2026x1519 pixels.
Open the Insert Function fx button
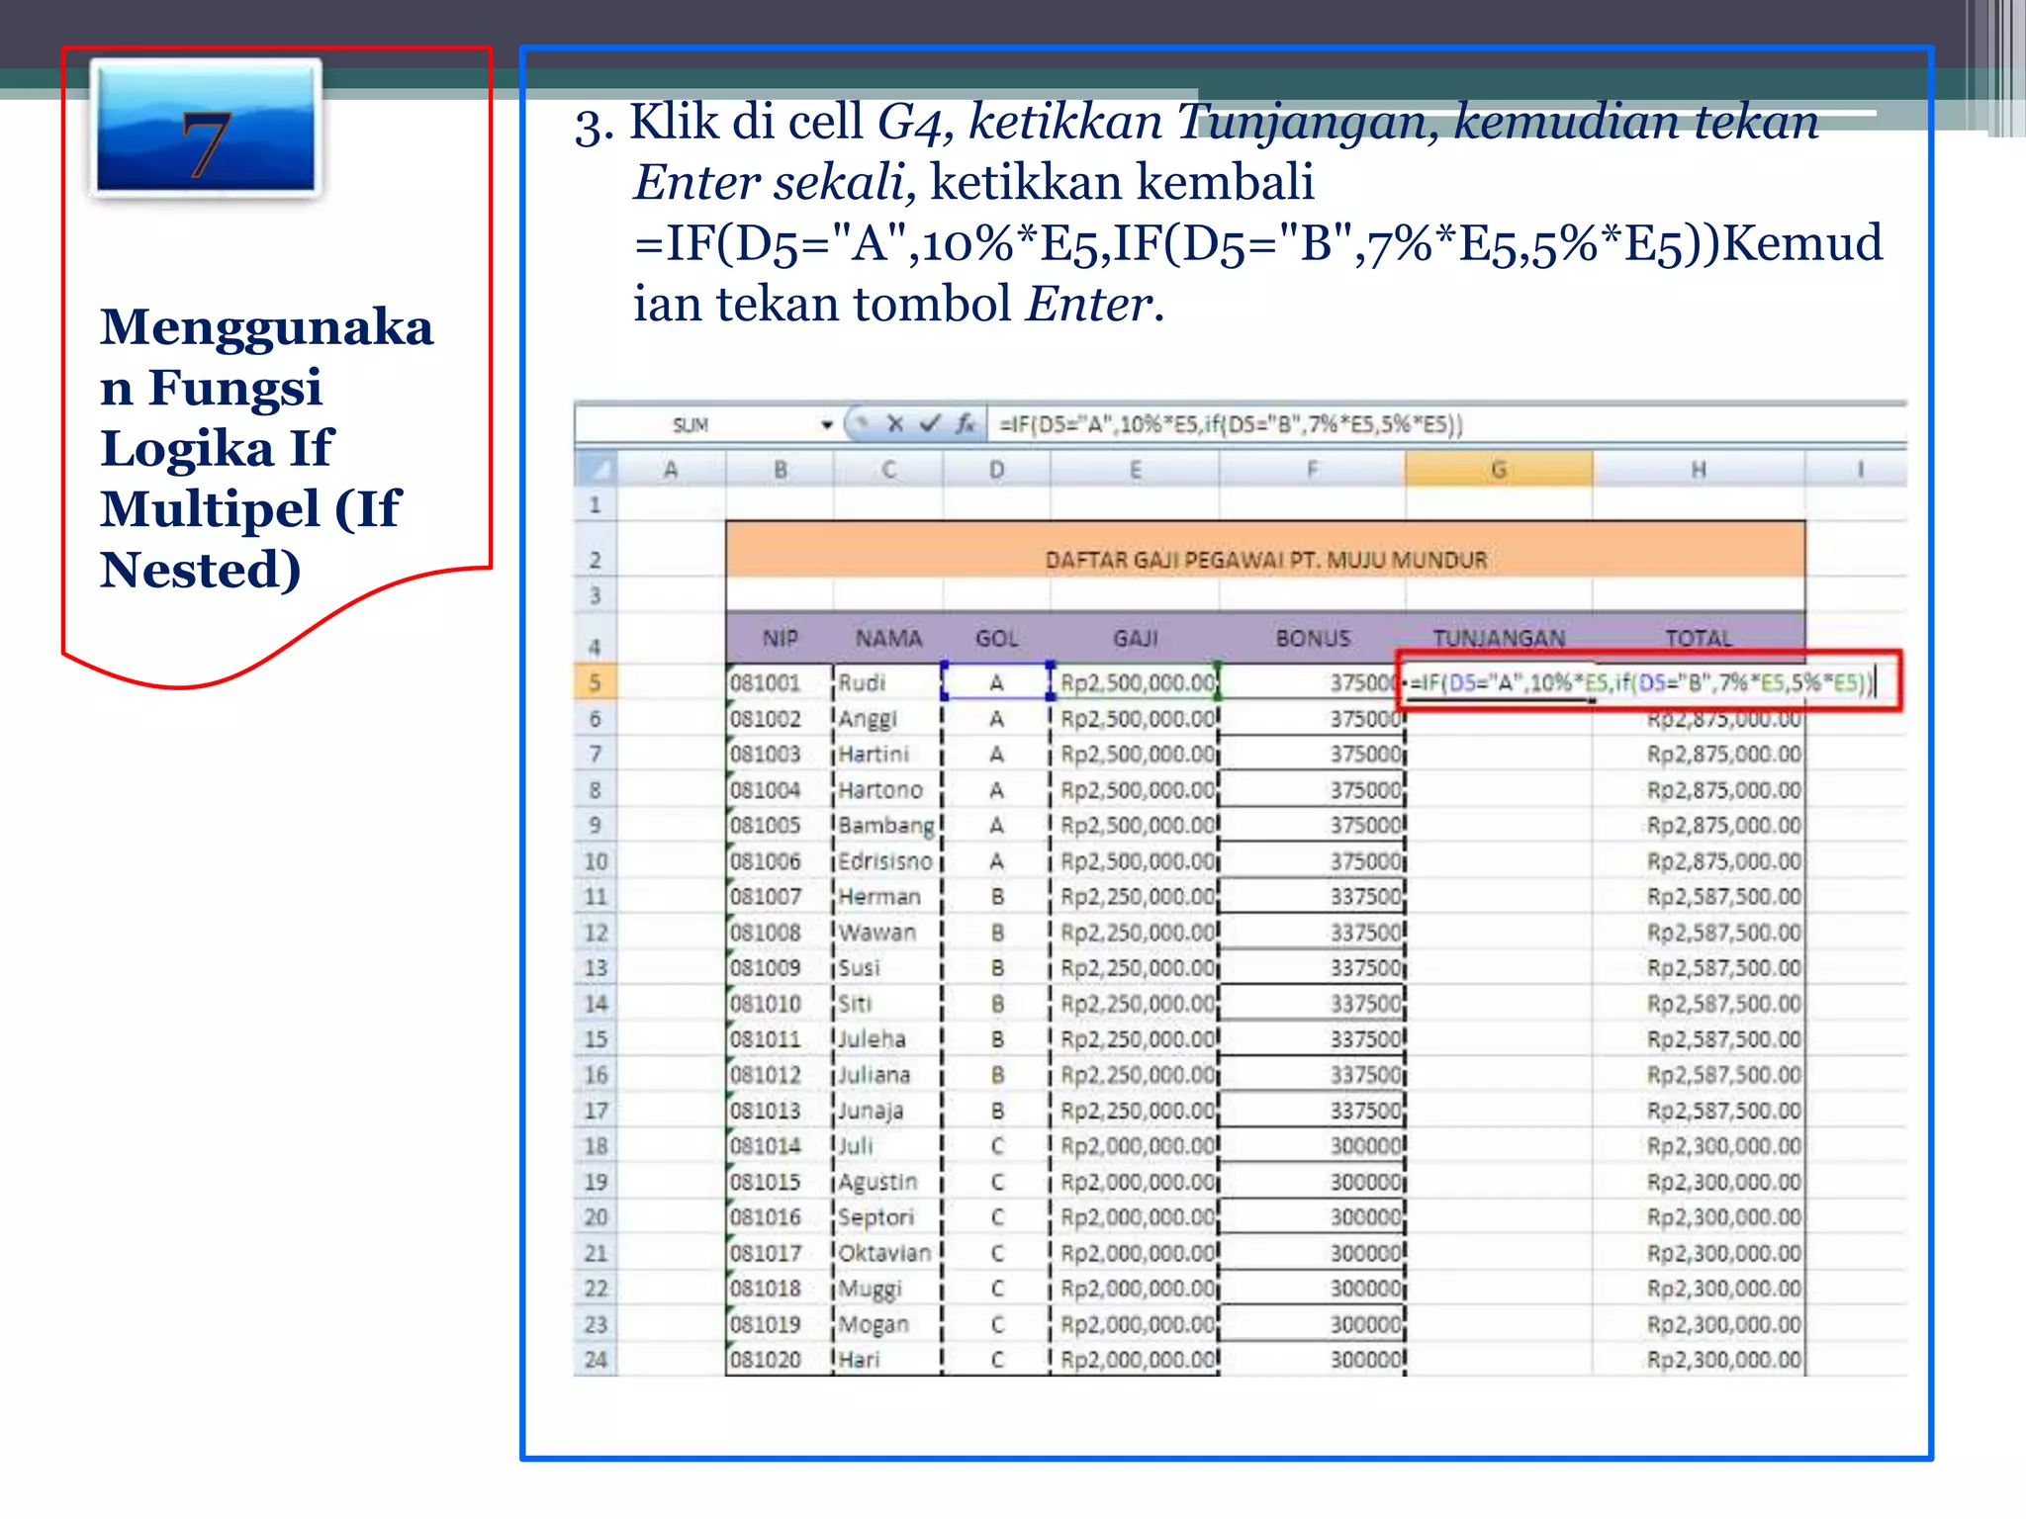tap(966, 424)
